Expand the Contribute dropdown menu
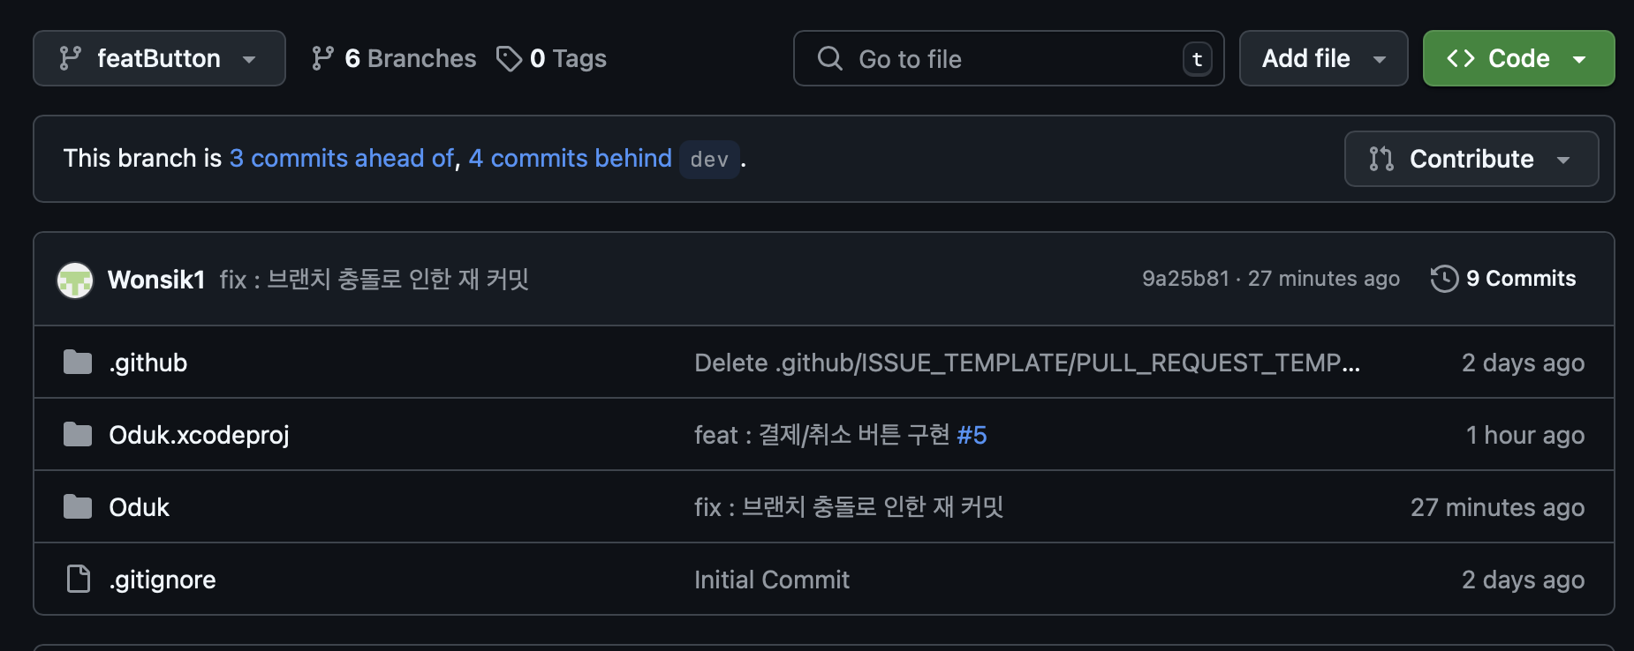Screen dimensions: 1634x651 pyautogui.click(x=1471, y=159)
